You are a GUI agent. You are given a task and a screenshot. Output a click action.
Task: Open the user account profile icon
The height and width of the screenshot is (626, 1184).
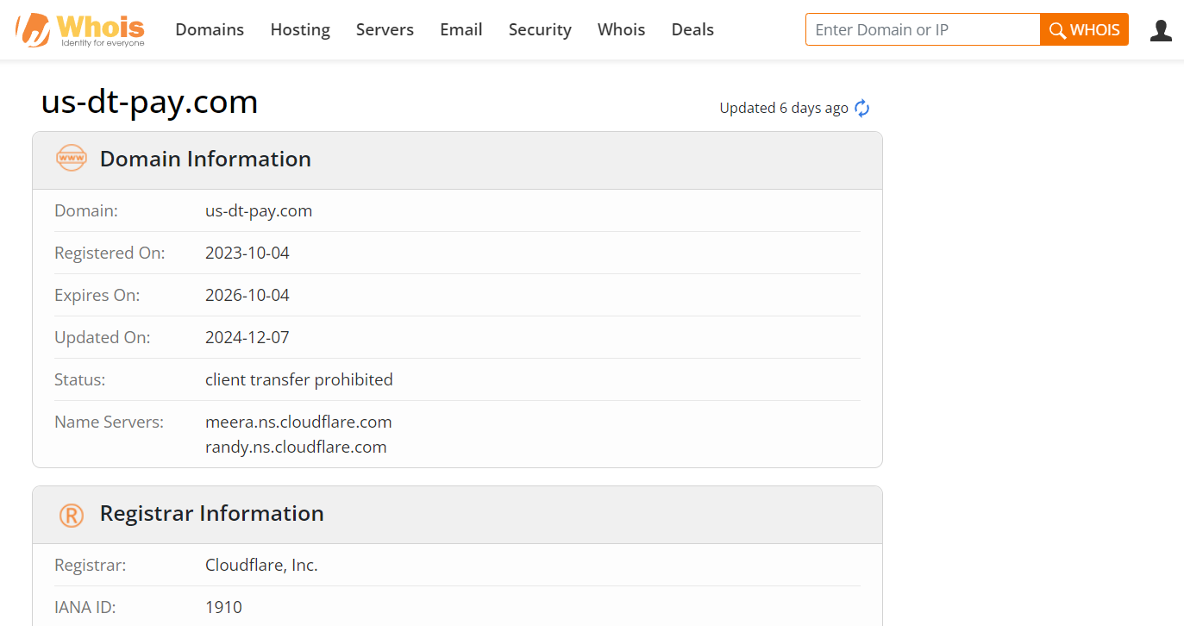pos(1161,30)
